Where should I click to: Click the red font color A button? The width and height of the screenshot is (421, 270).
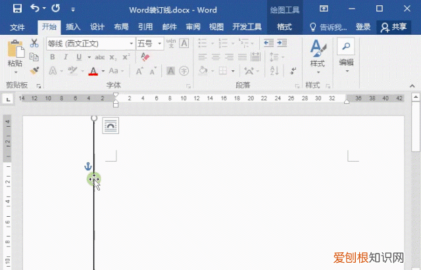point(93,72)
